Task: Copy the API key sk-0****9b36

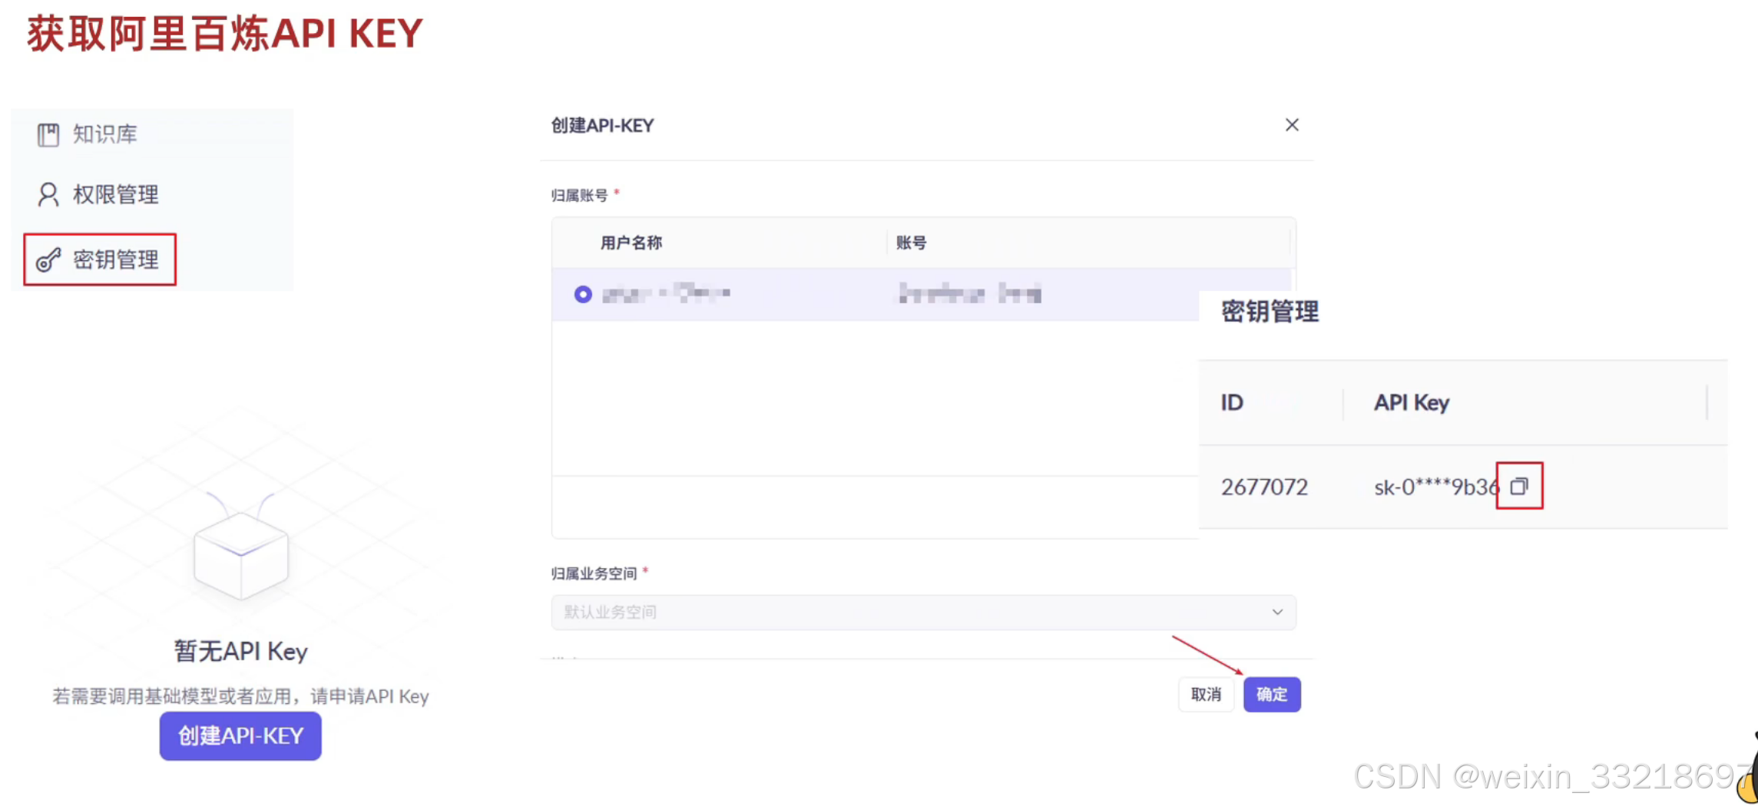Action: pyautogui.click(x=1519, y=486)
